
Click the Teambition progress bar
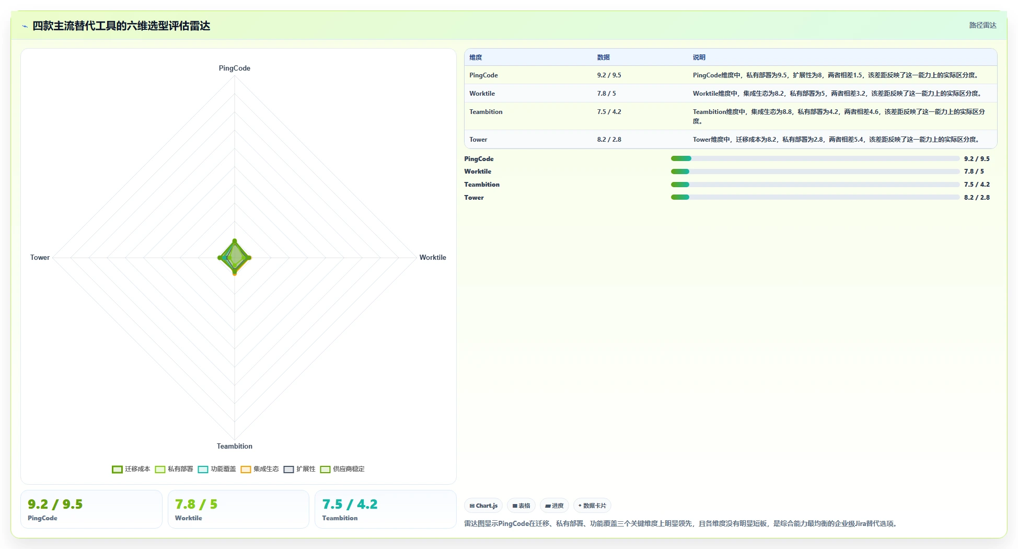[815, 185]
